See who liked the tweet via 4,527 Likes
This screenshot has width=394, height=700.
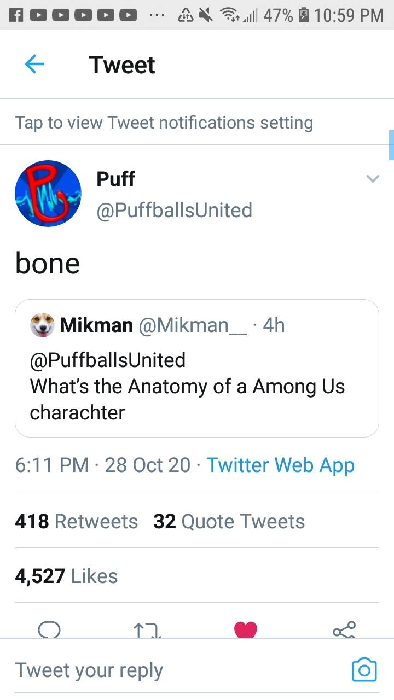point(66,575)
